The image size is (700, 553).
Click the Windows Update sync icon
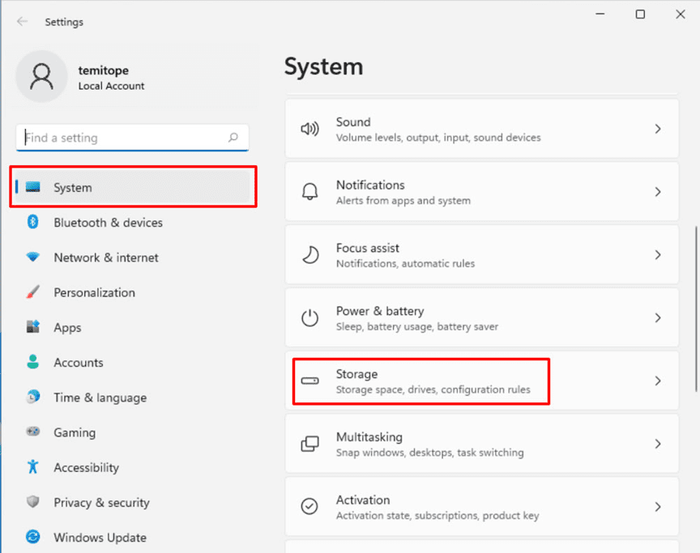point(33,538)
